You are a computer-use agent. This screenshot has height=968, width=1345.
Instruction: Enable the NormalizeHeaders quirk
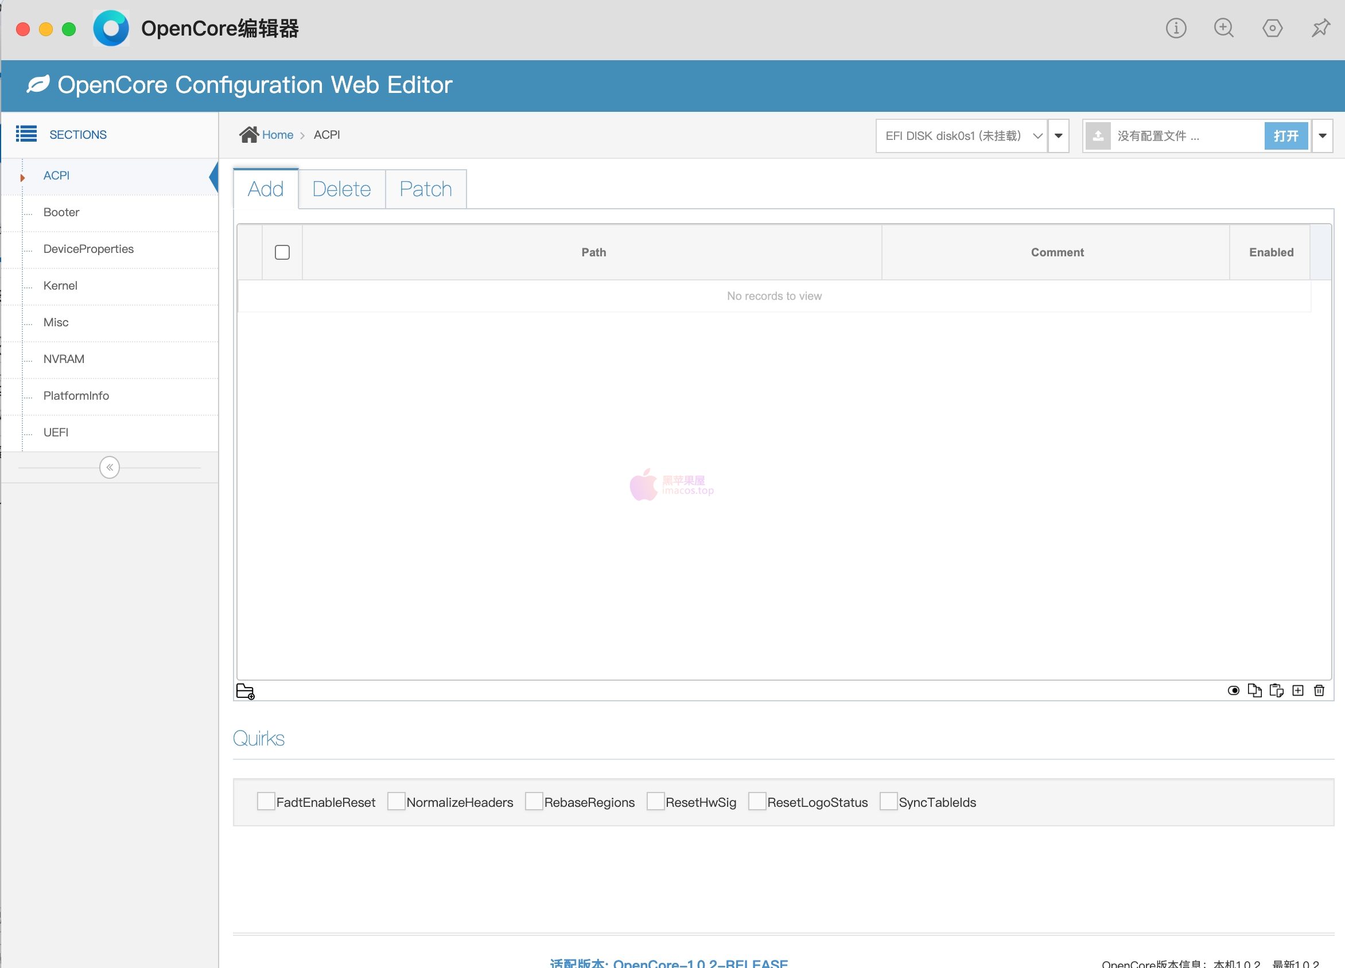[395, 801]
